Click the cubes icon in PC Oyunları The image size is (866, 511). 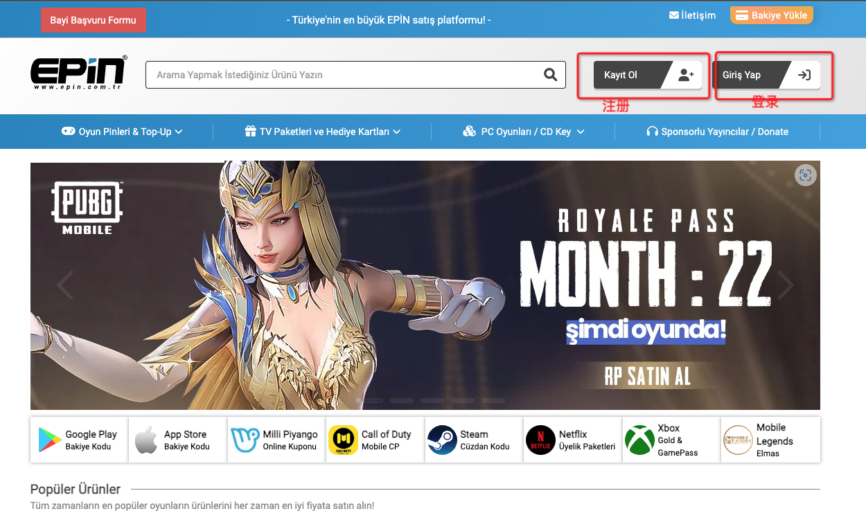[x=469, y=131]
